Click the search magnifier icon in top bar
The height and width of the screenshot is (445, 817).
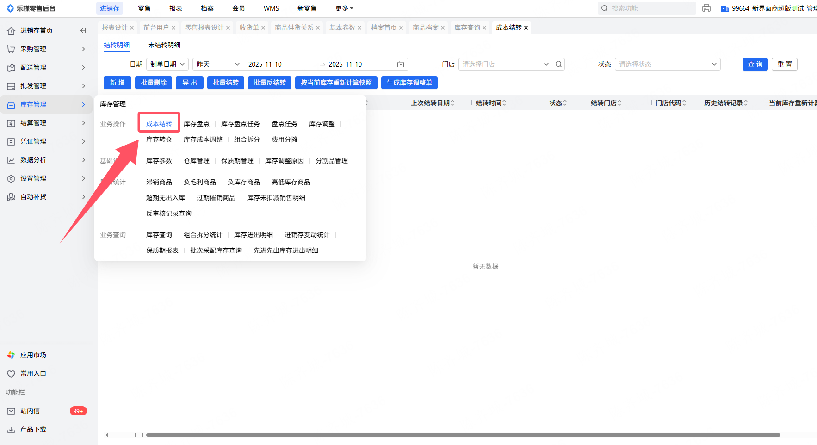[605, 8]
